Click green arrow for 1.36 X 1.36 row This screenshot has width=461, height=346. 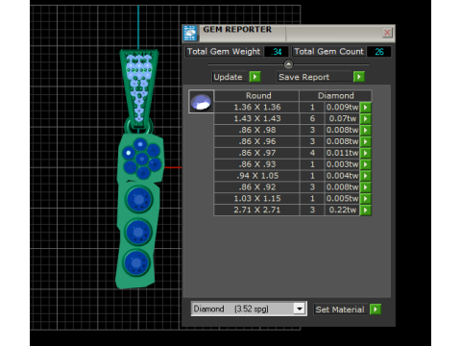[365, 107]
